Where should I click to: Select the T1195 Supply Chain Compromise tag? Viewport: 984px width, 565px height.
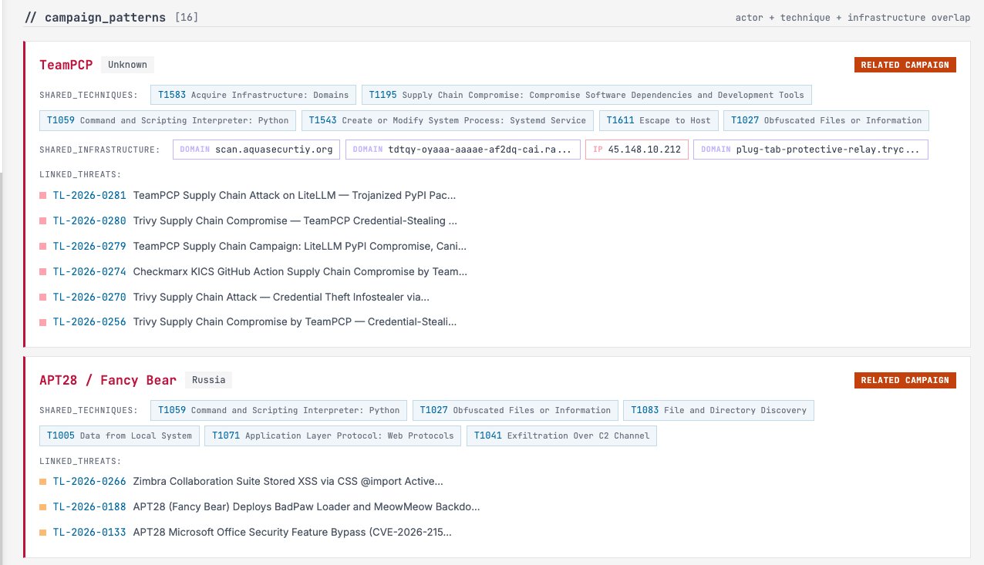[586, 96]
